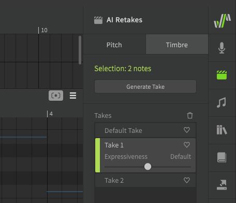Open the Library books panel
Viewport: 236px width, 203px height.
point(222,130)
